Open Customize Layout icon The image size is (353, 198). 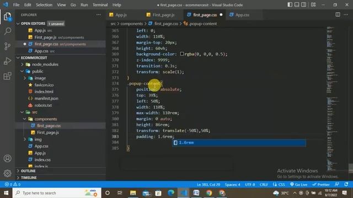(x=313, y=4)
